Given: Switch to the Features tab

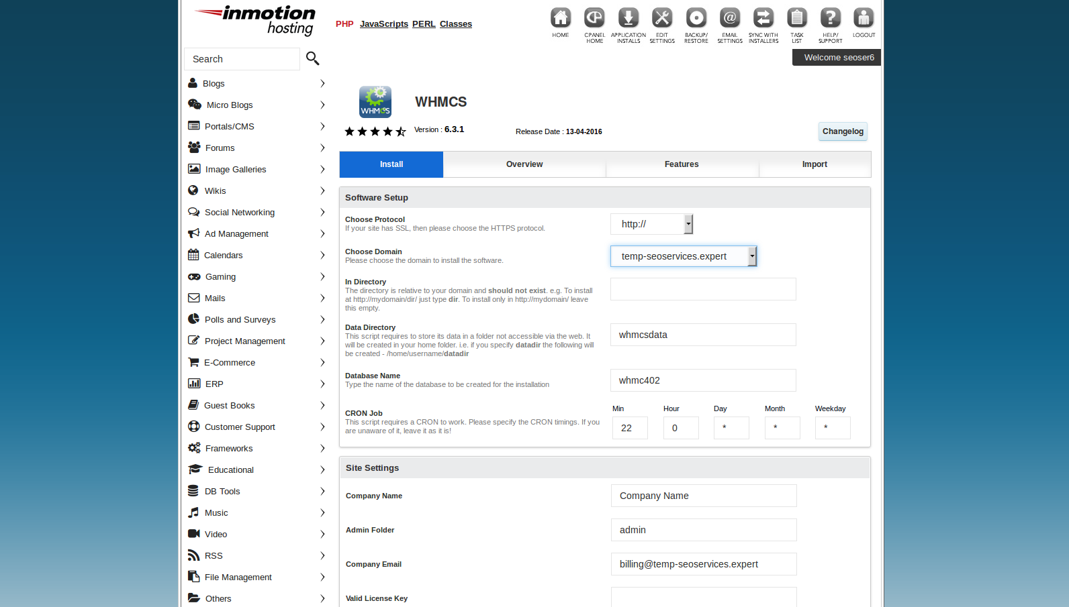Looking at the screenshot, I should click(x=681, y=164).
